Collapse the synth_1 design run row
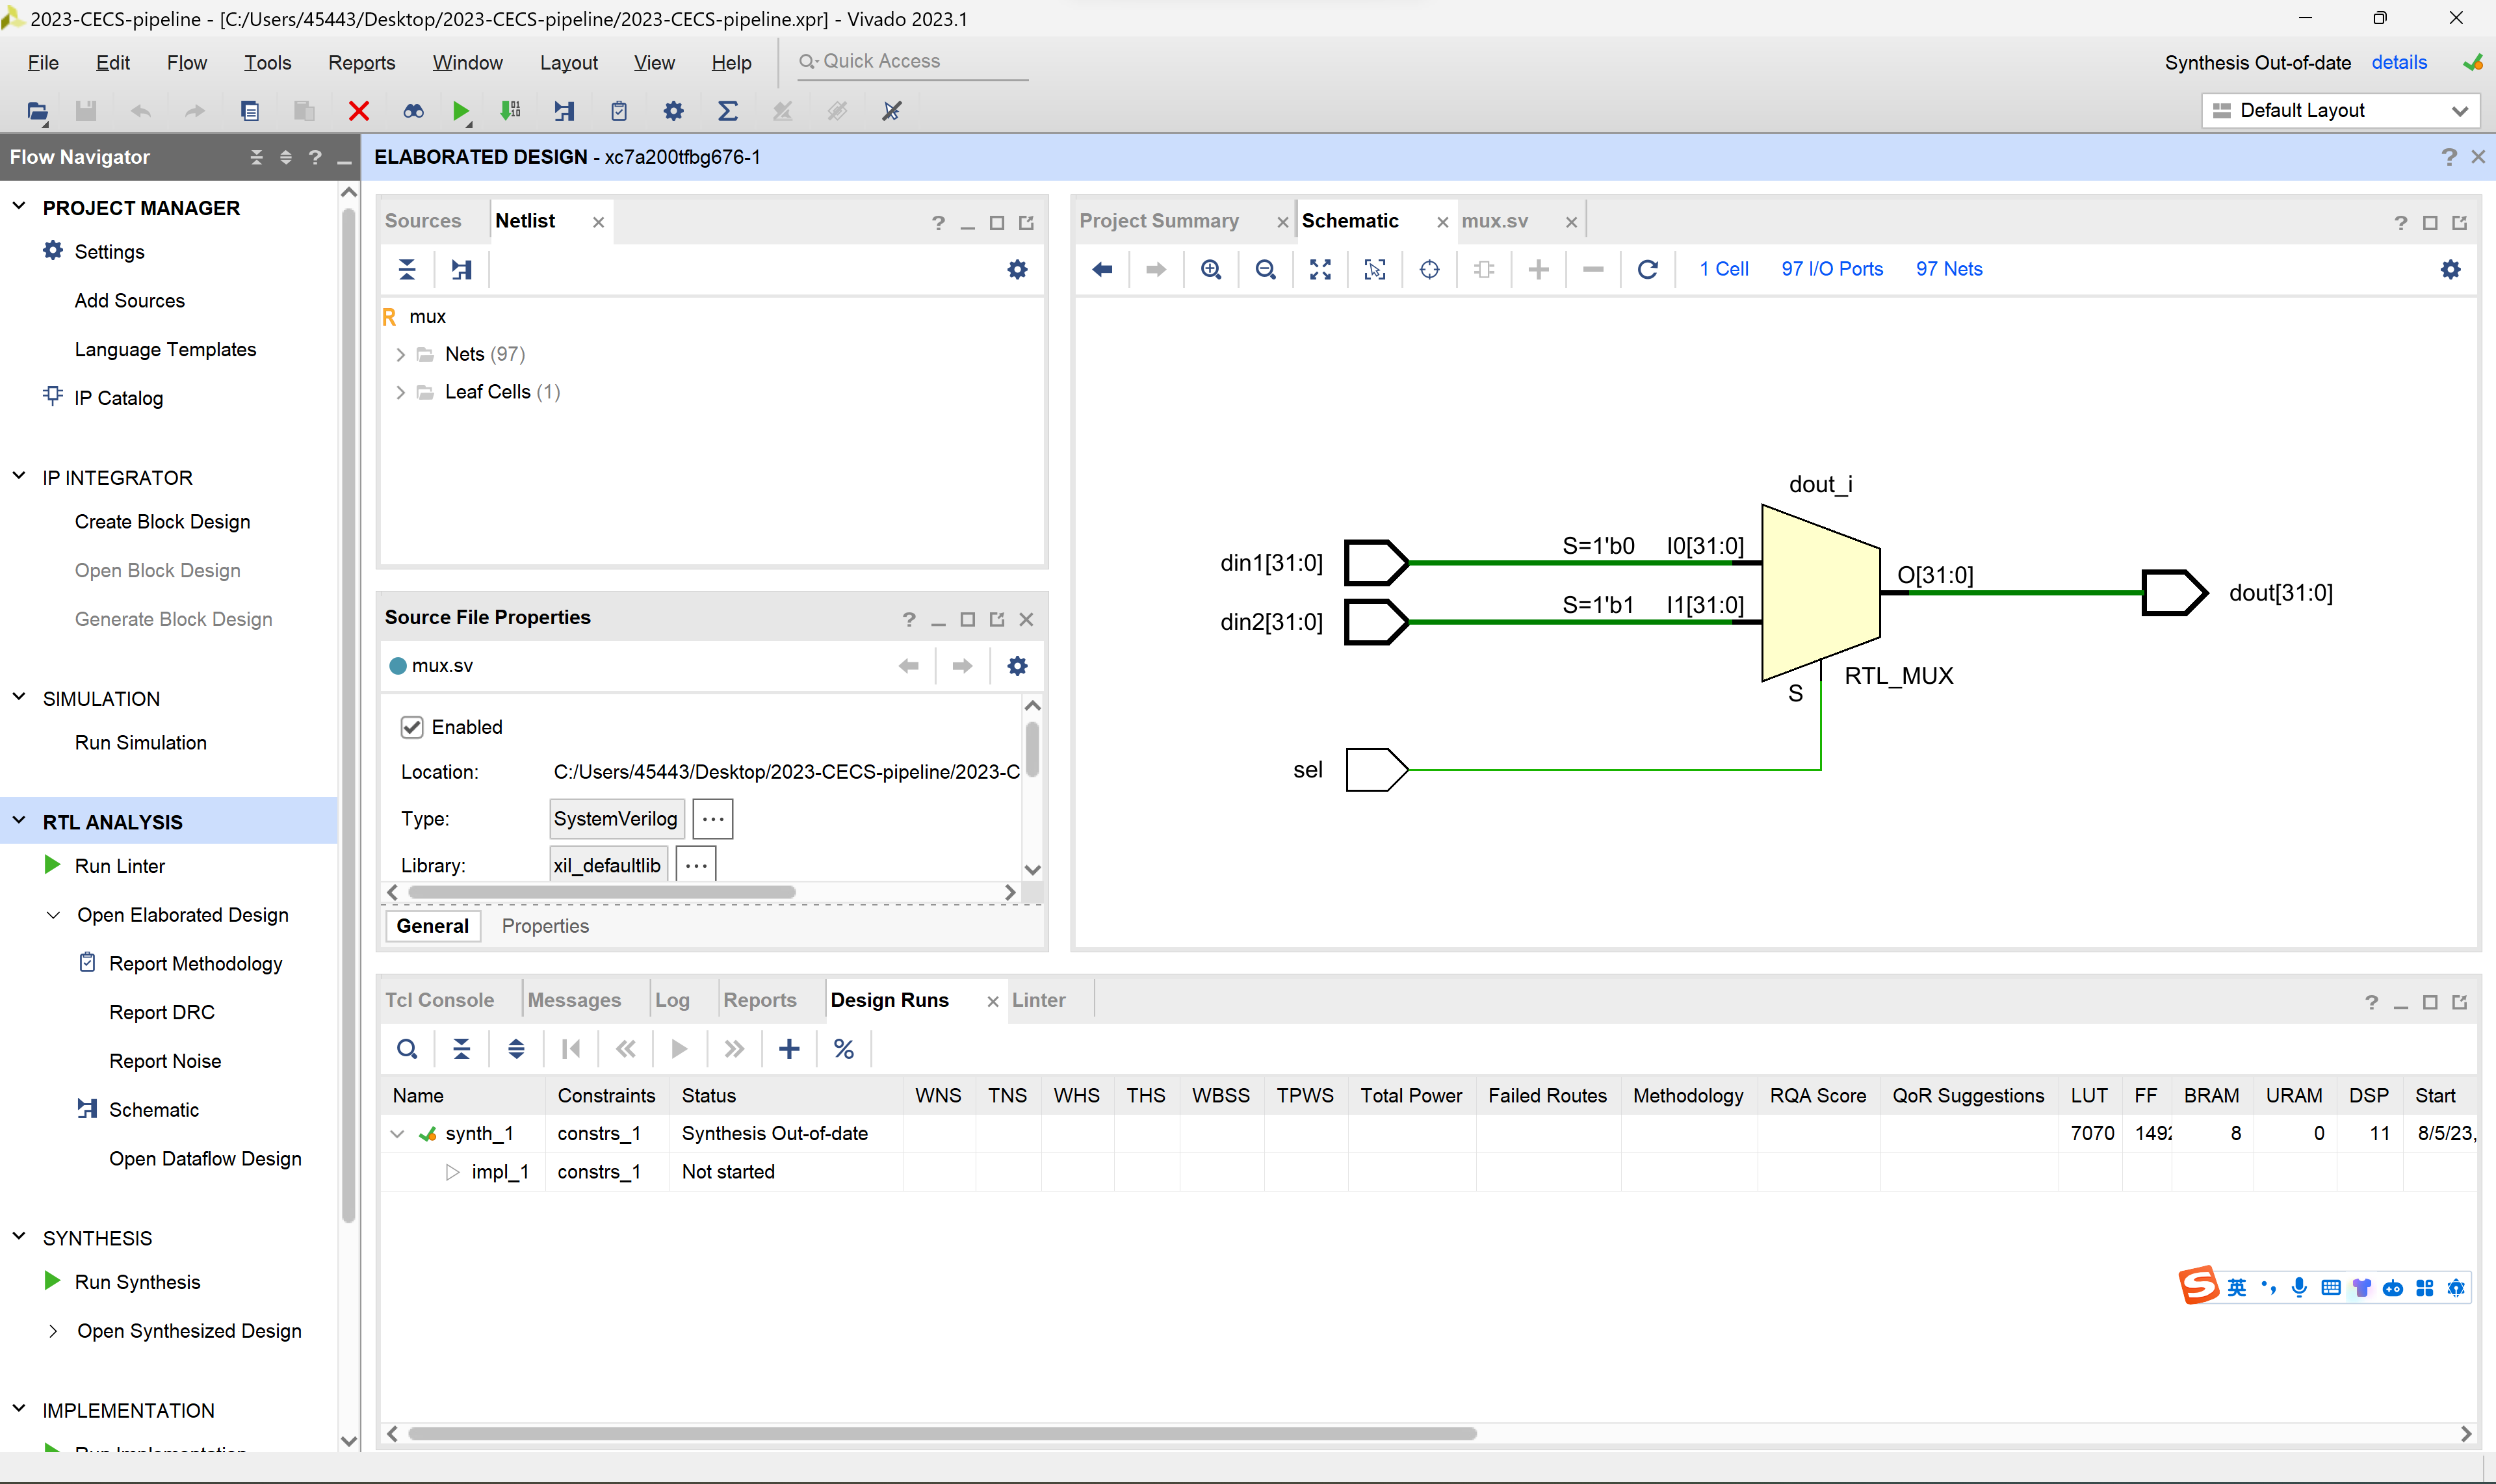 397,1133
